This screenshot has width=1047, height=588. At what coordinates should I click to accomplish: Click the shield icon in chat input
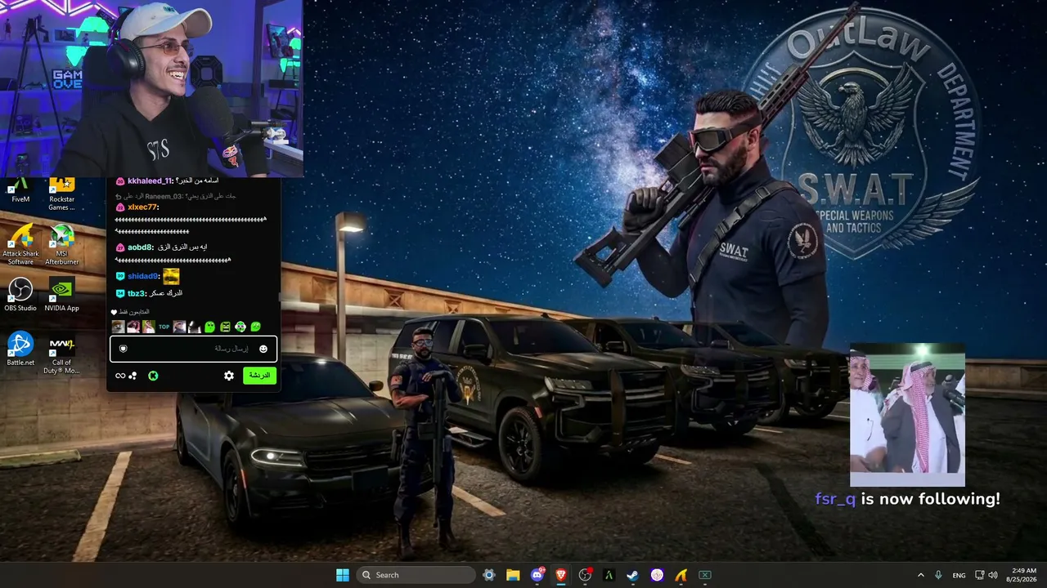[x=124, y=349]
